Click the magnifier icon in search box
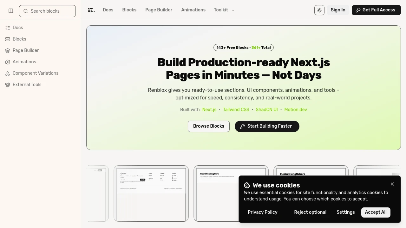The width and height of the screenshot is (406, 228). (26, 11)
